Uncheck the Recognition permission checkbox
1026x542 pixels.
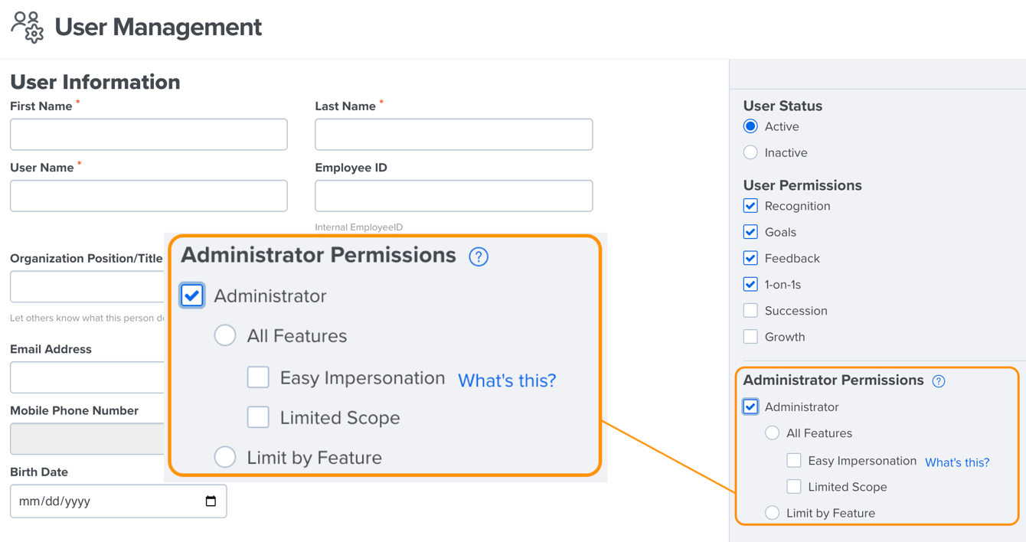(750, 206)
